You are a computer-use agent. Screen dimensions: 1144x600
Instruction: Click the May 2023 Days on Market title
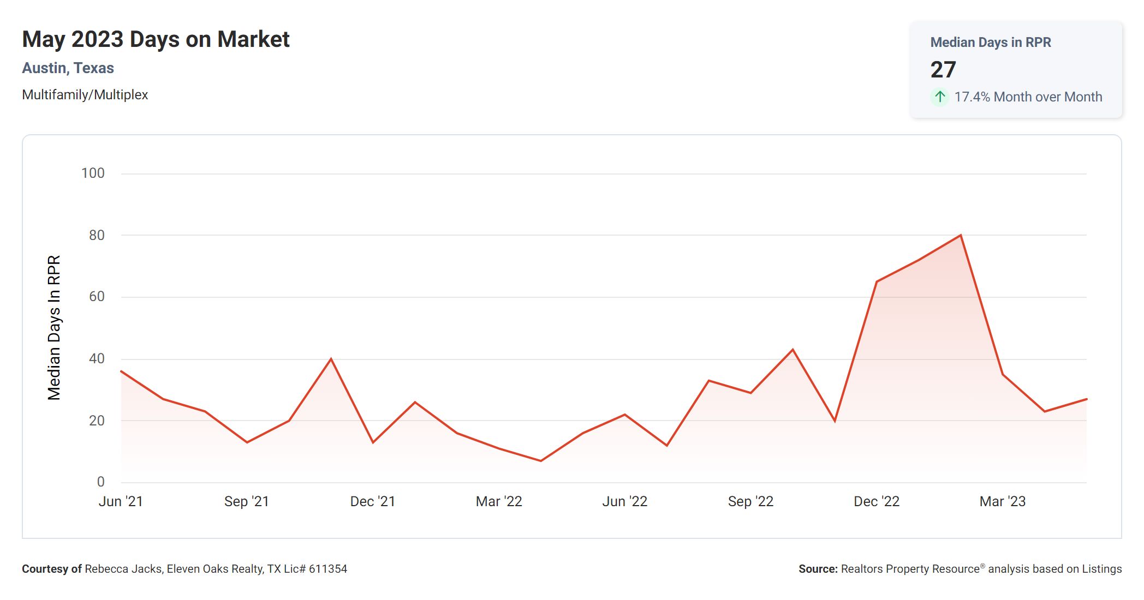(x=156, y=39)
